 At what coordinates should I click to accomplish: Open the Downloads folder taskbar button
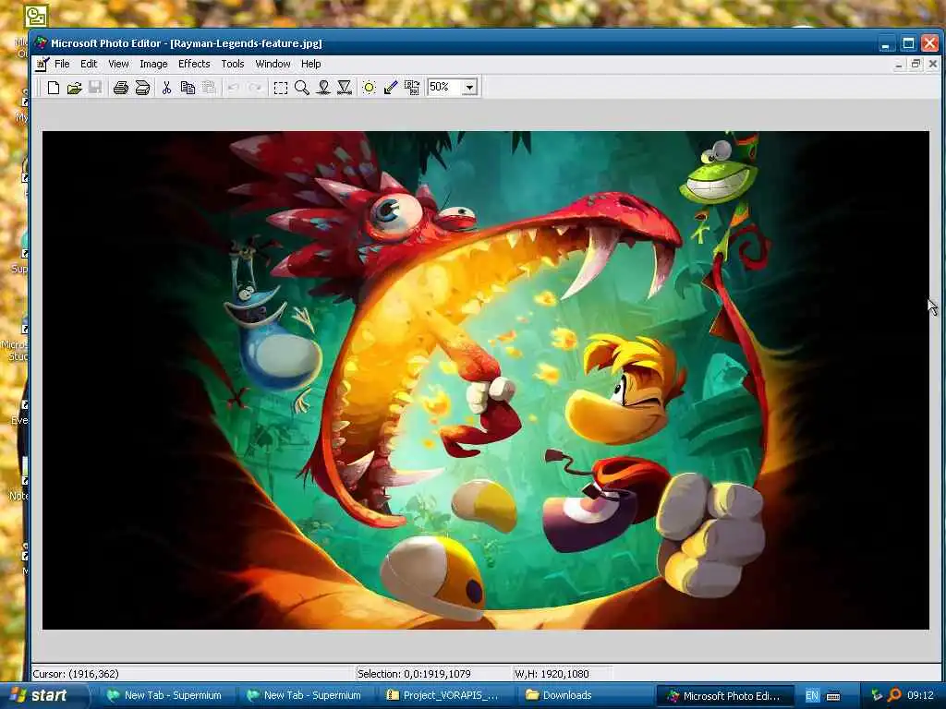[x=584, y=696]
